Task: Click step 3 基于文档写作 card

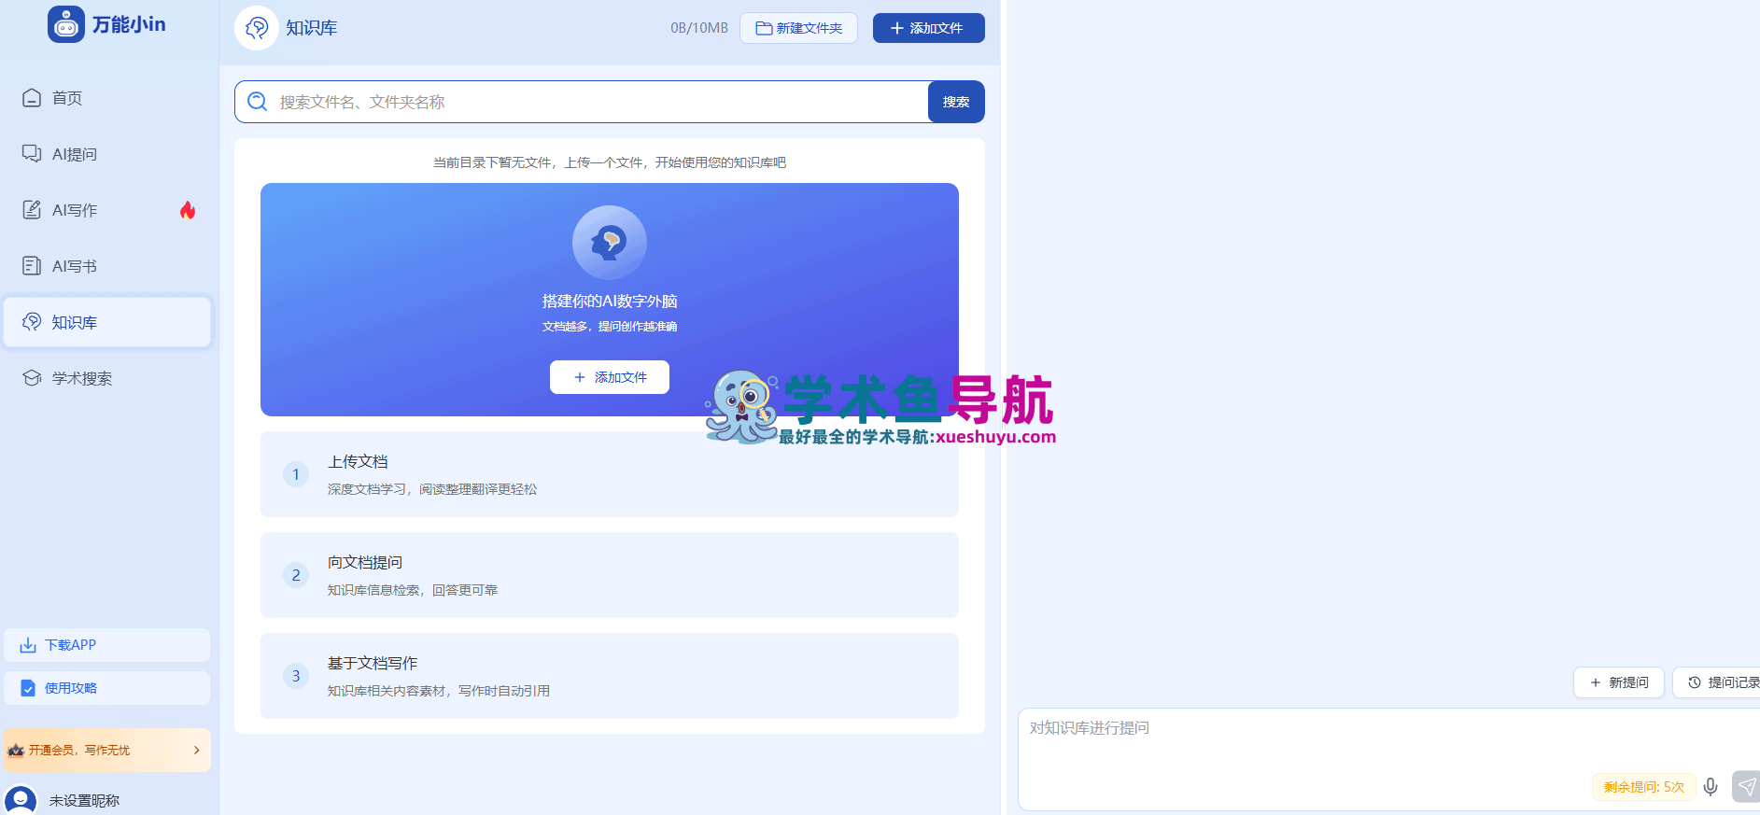Action: click(610, 676)
